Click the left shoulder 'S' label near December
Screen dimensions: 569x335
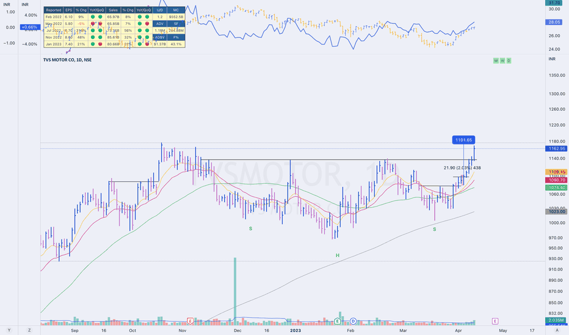(x=250, y=229)
